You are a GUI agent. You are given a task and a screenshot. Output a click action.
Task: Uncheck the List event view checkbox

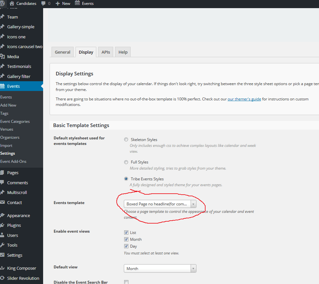tap(126, 233)
